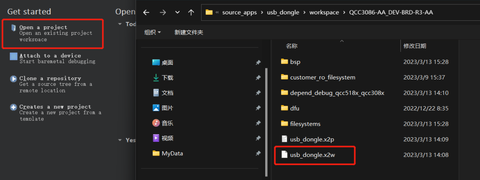Screen dimensions: 480x180
Task: Select 桌面 in navigation pane
Action: (163, 63)
